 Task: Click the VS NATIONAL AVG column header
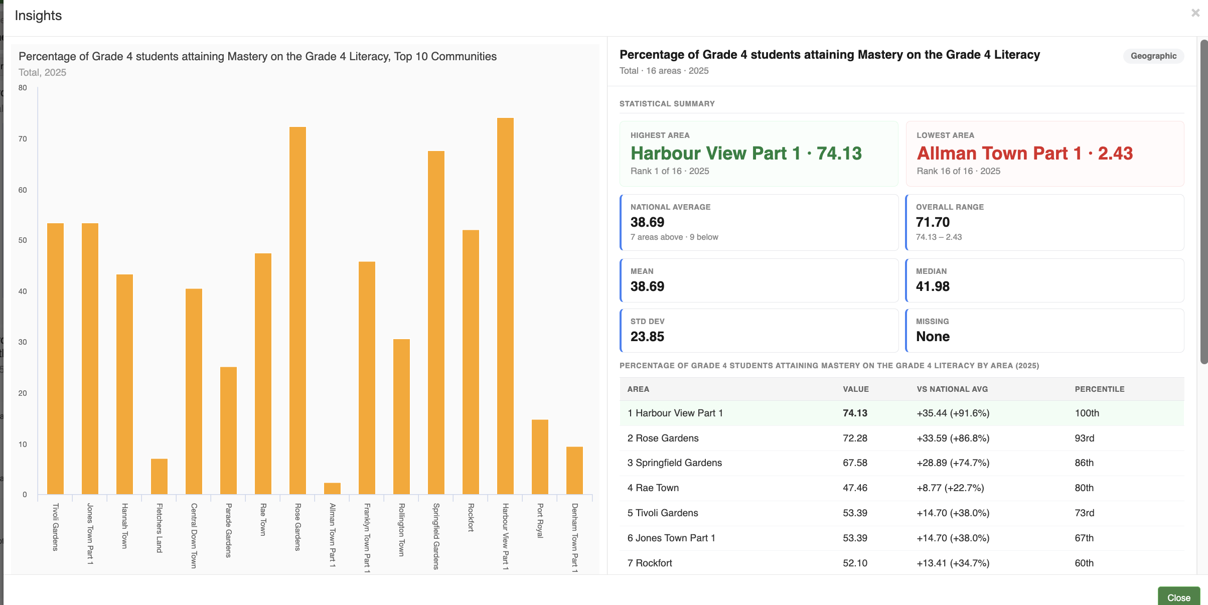tap(952, 389)
